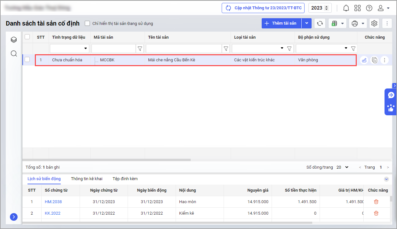This screenshot has width=397, height=229.
Task: Expand the 'Thêm tài sản' dropdown arrow
Action: click(x=306, y=23)
